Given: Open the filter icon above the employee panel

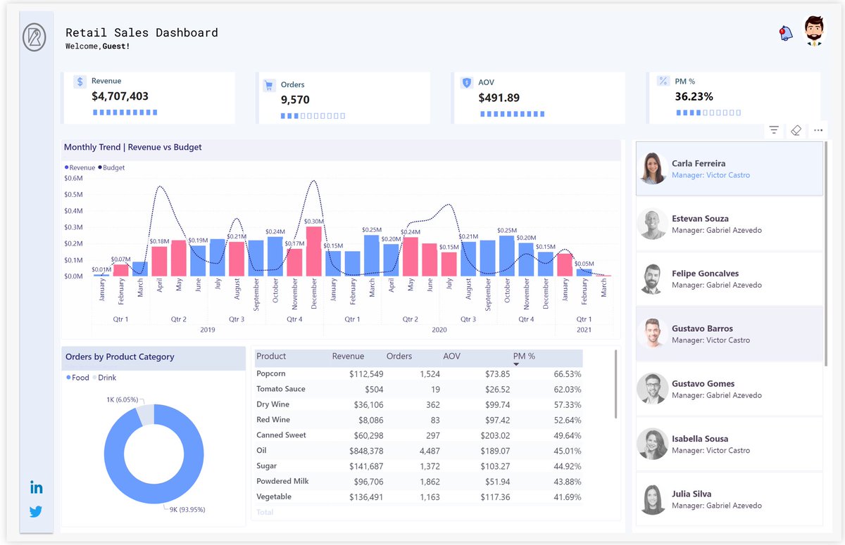Looking at the screenshot, I should click(773, 130).
